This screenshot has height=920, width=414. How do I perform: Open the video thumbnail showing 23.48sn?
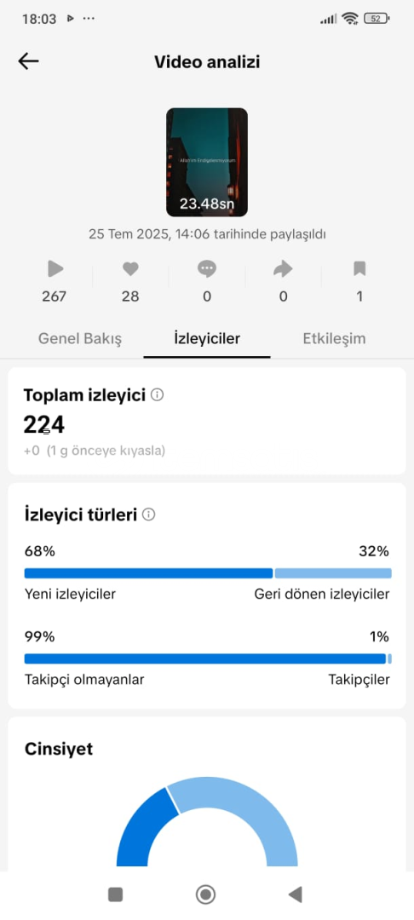click(x=206, y=163)
